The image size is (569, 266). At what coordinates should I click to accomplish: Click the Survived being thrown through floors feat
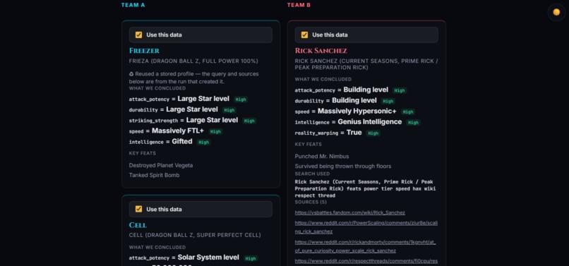(343, 167)
